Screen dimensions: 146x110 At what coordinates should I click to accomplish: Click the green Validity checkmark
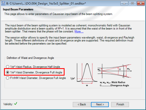15,104
